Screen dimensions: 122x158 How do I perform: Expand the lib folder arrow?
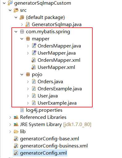coord(10,132)
